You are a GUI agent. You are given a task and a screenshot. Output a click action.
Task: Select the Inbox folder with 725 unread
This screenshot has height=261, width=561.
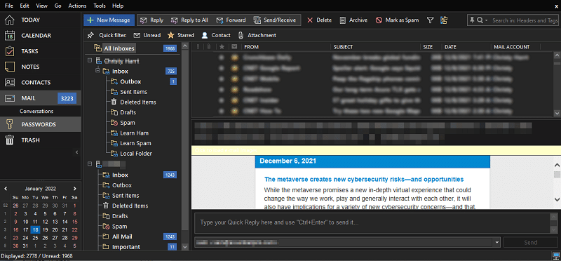(120, 72)
